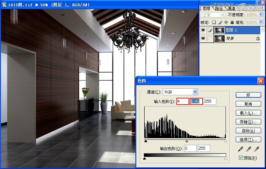The width and height of the screenshot is (266, 169).
Task: Click the 填充 100% fill field
Action: [252, 22]
